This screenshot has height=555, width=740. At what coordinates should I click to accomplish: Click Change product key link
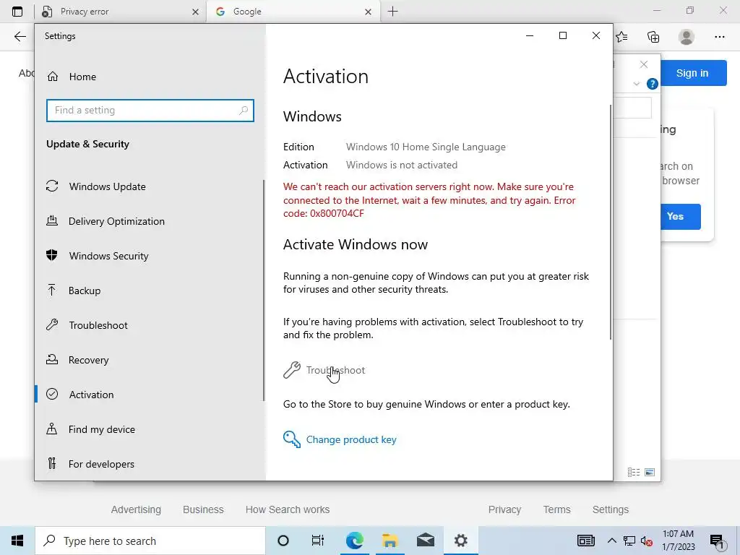(351, 440)
